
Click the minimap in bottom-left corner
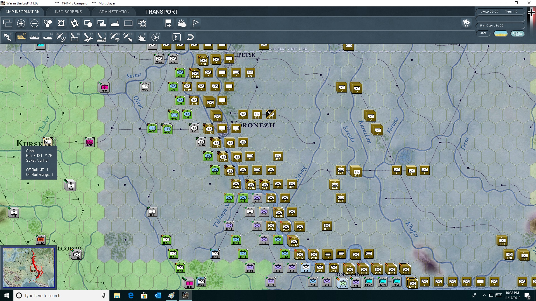(28, 268)
